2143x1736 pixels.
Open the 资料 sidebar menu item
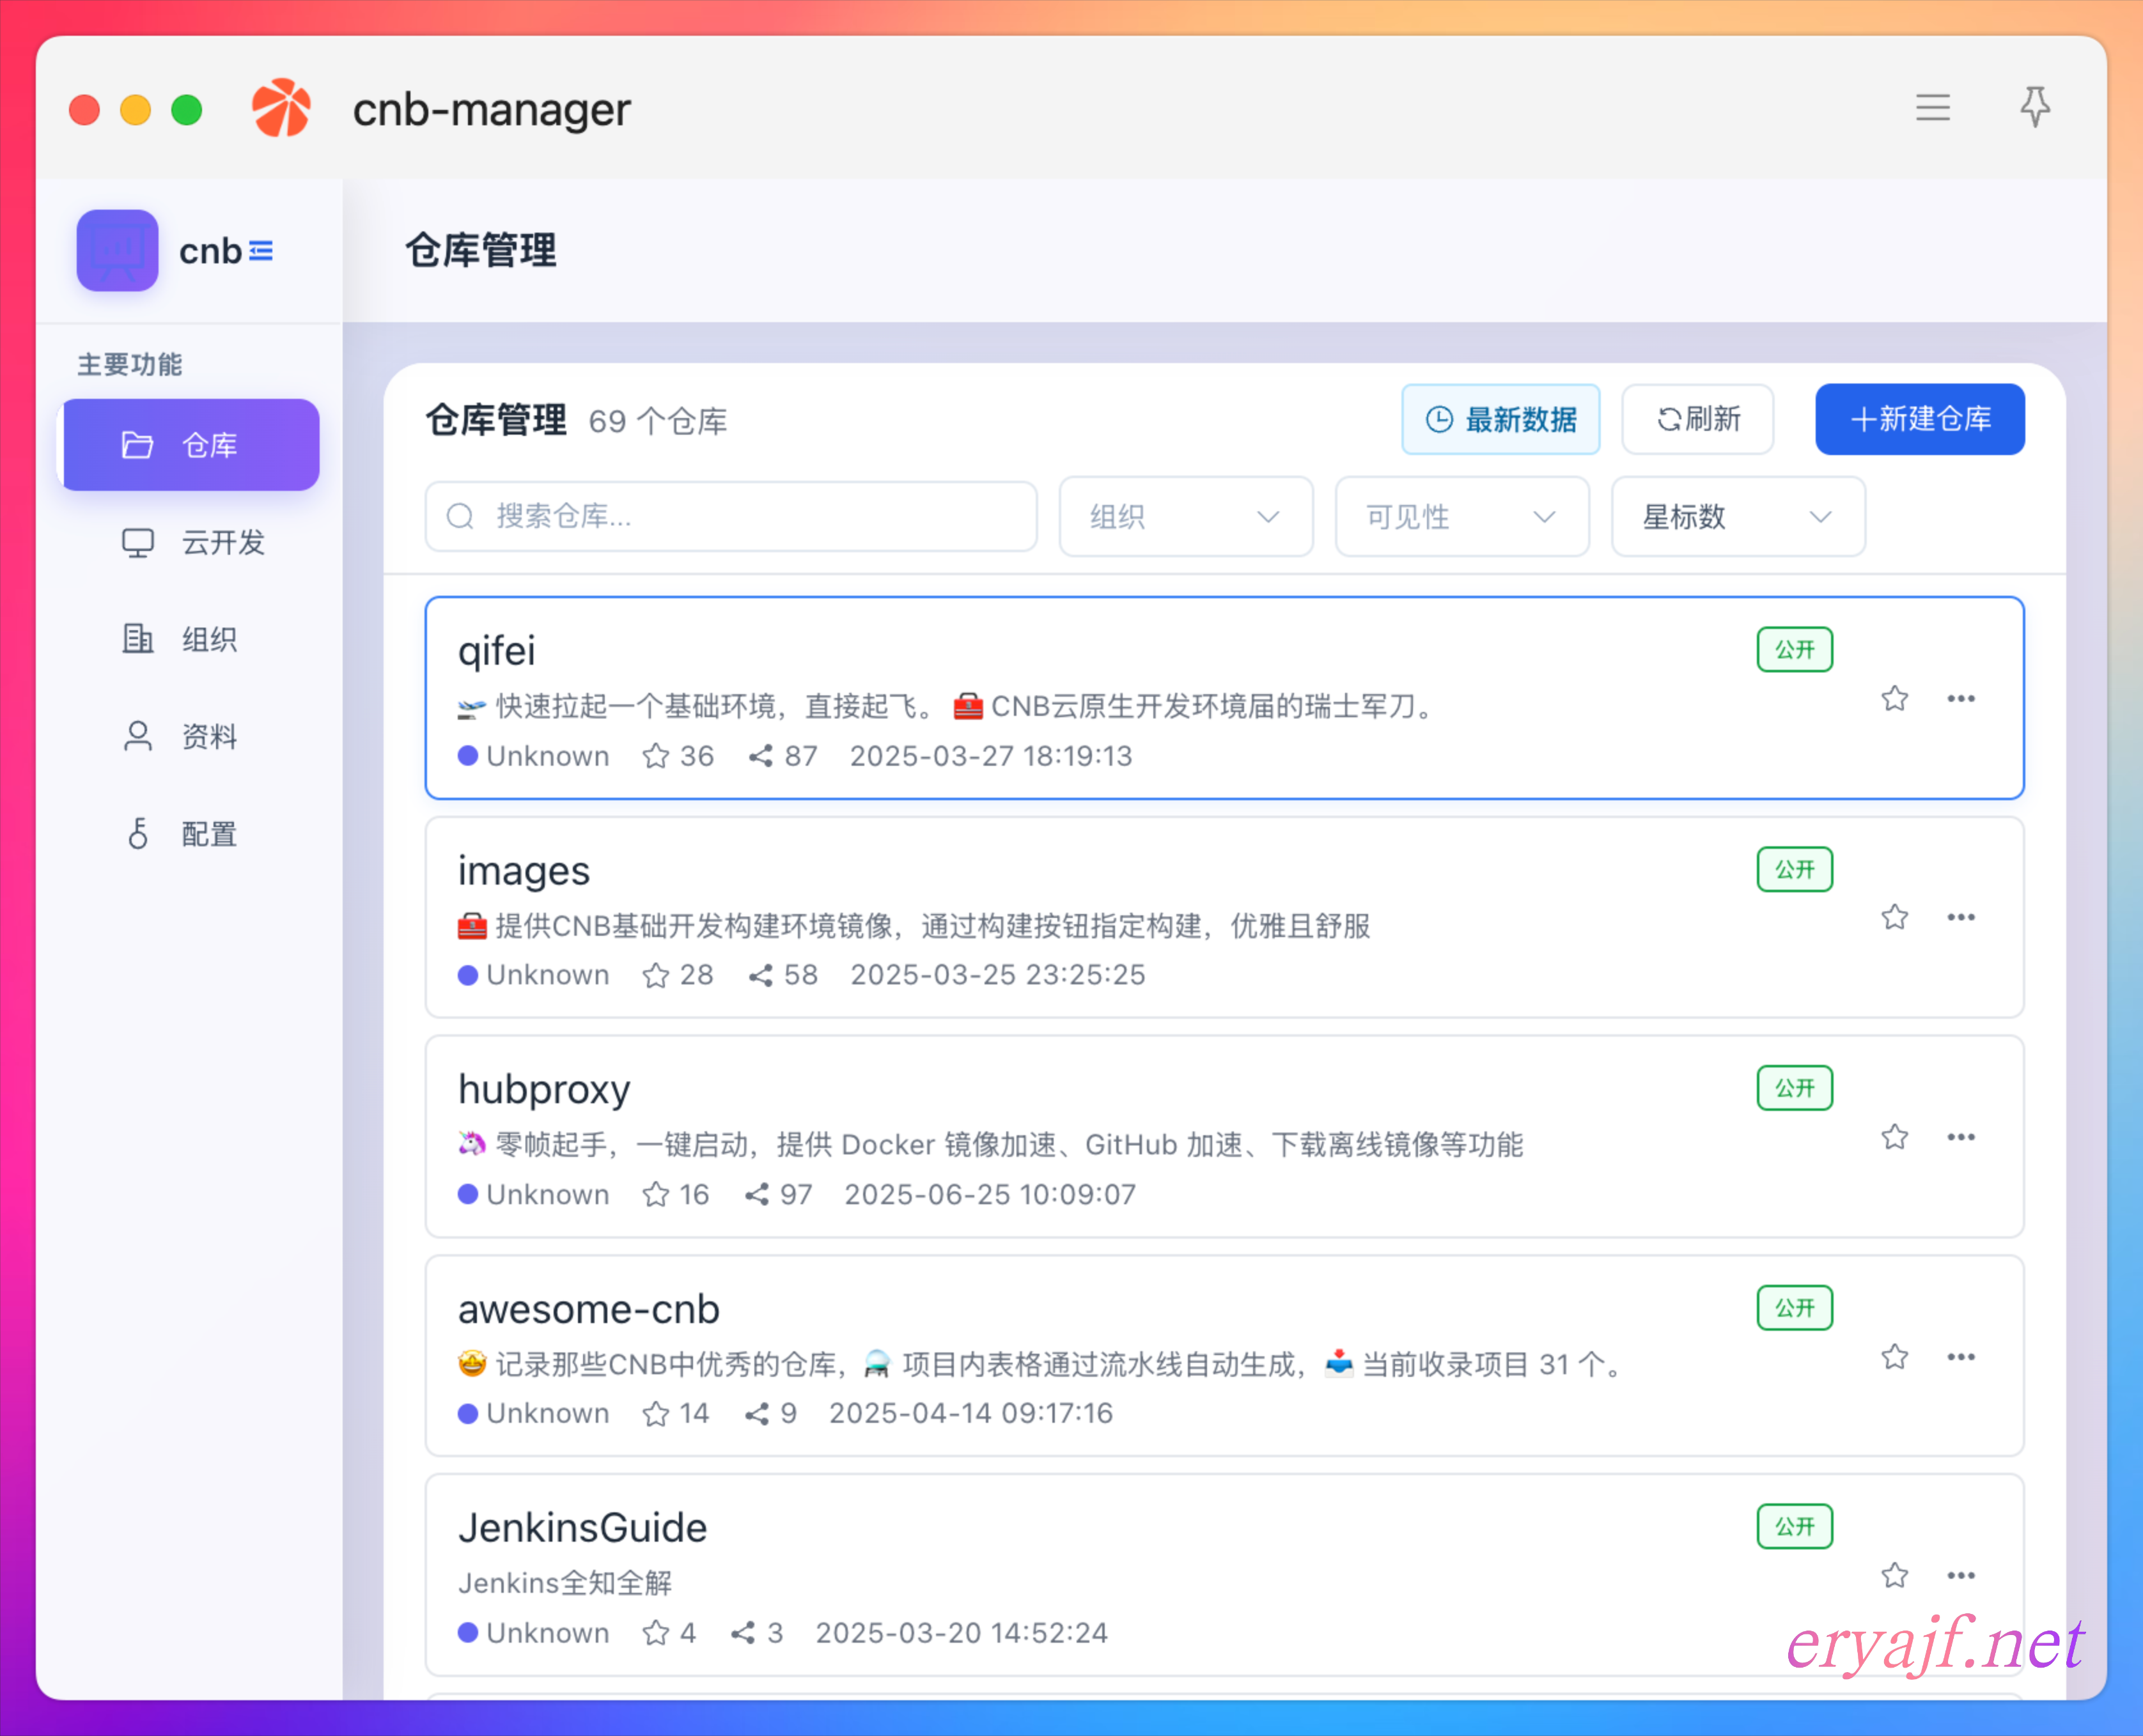[191, 737]
